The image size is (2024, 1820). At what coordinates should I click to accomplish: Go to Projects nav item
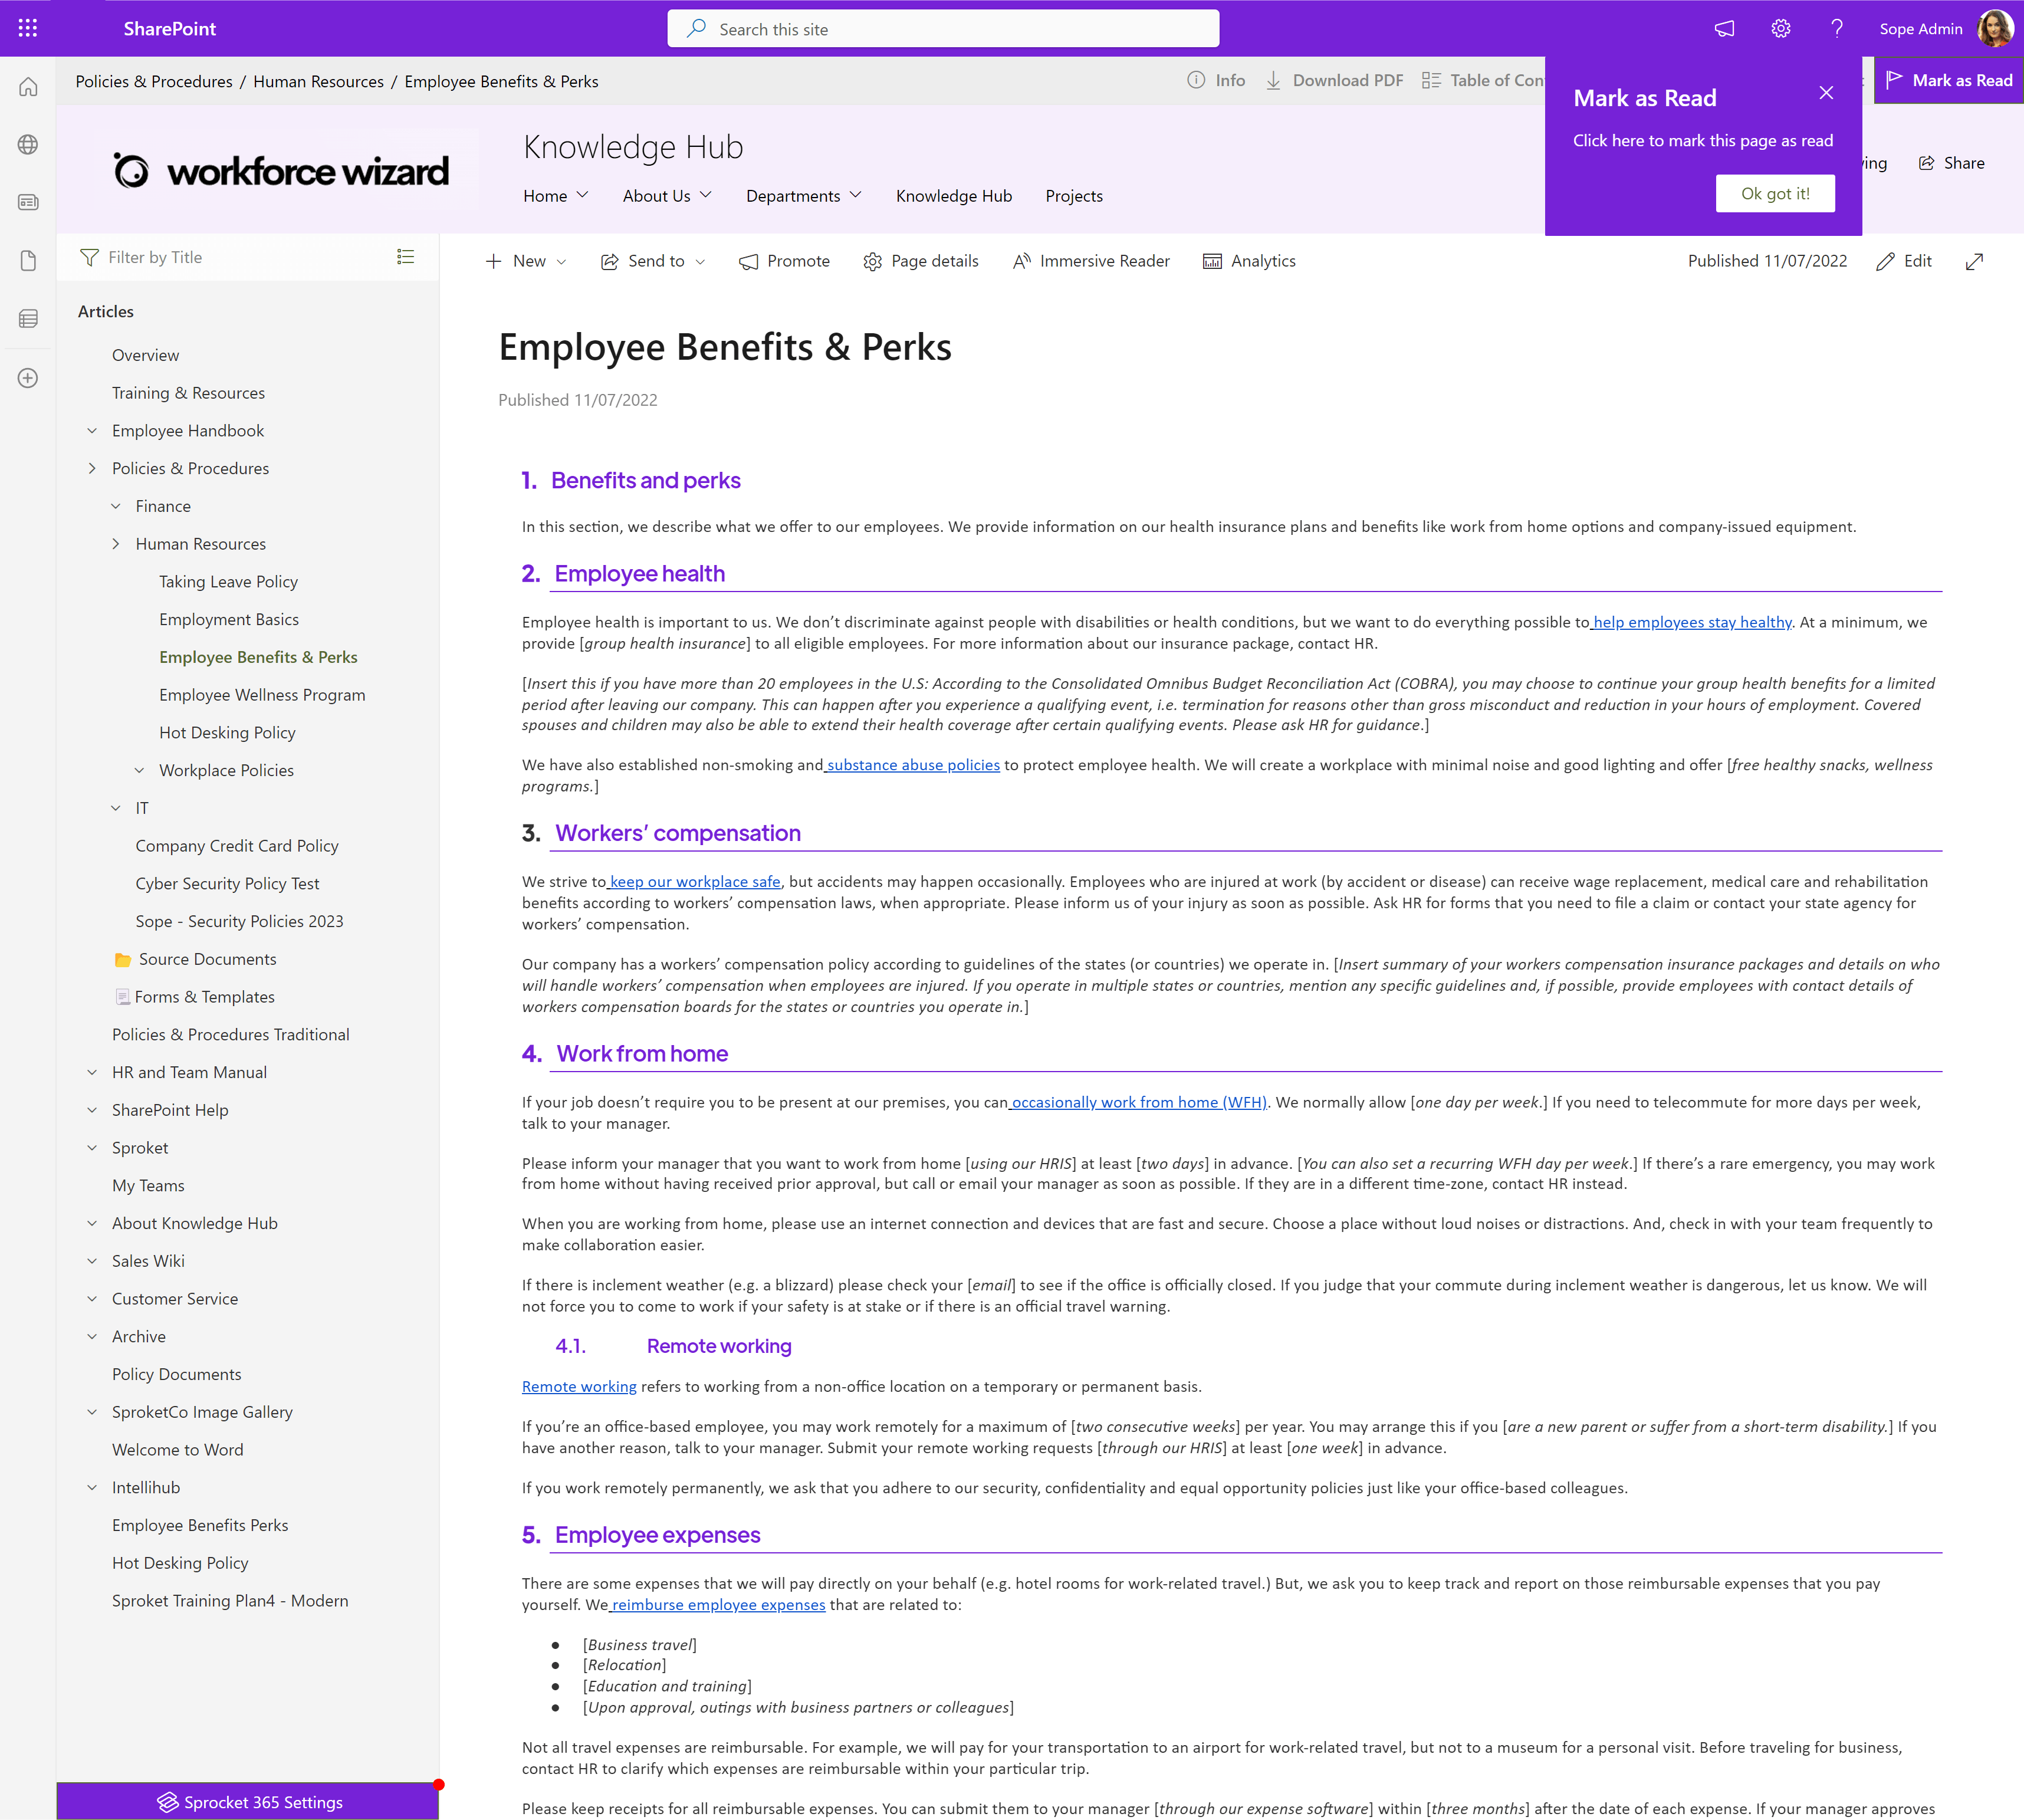(x=1074, y=196)
